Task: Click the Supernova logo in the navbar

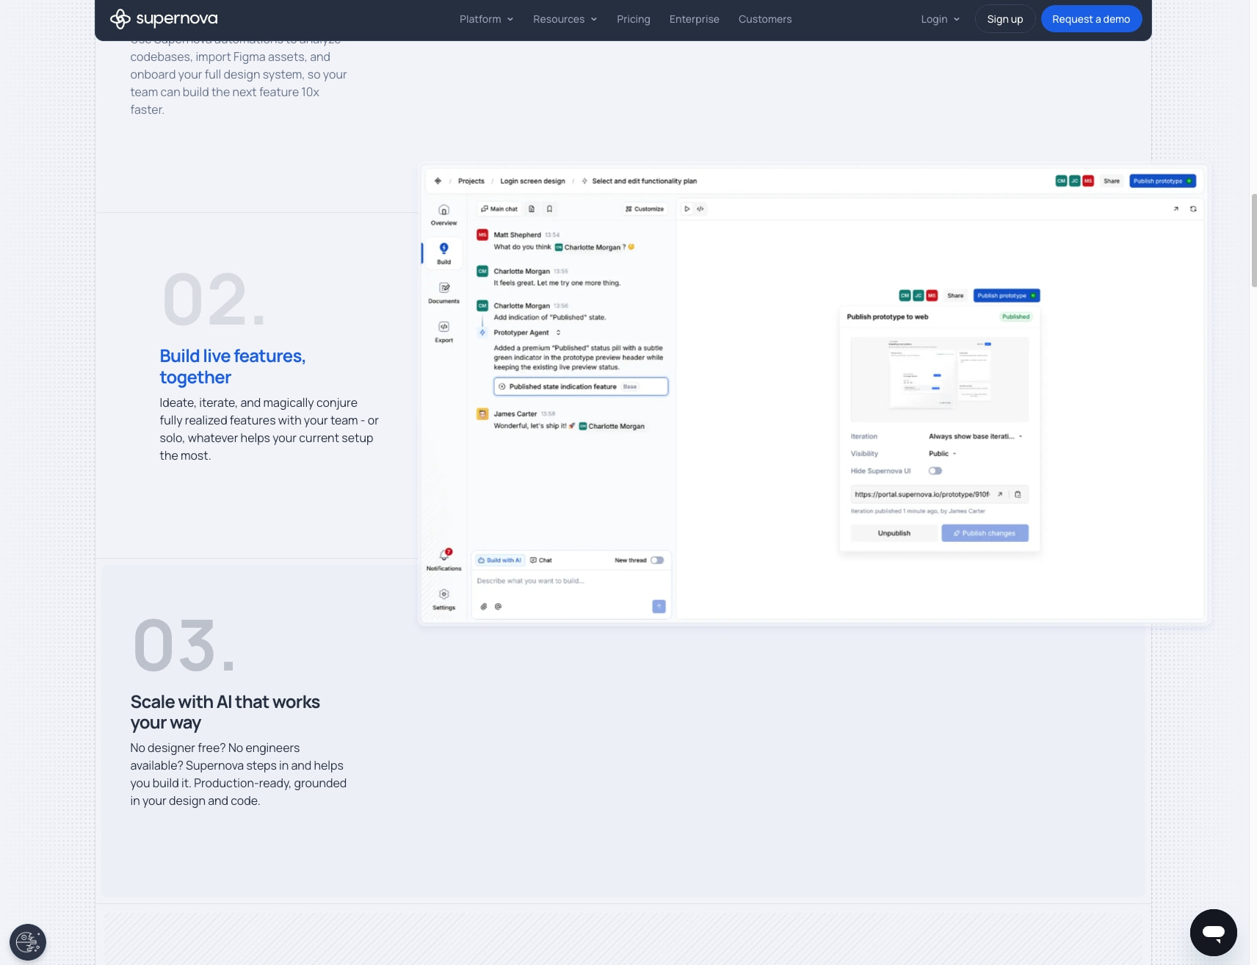Action: coord(164,19)
